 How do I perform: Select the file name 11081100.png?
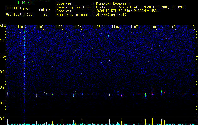click(17, 8)
